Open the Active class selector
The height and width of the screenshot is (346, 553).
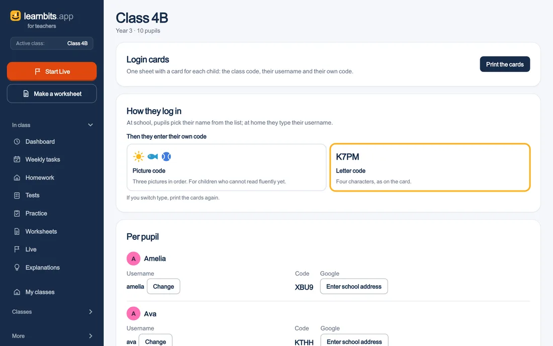click(52, 43)
